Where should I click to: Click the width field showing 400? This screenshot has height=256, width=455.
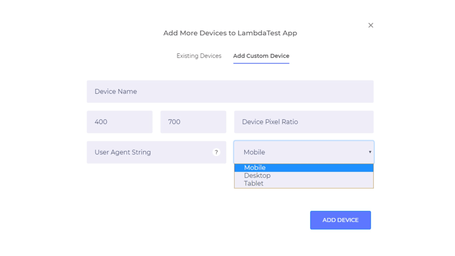click(120, 122)
